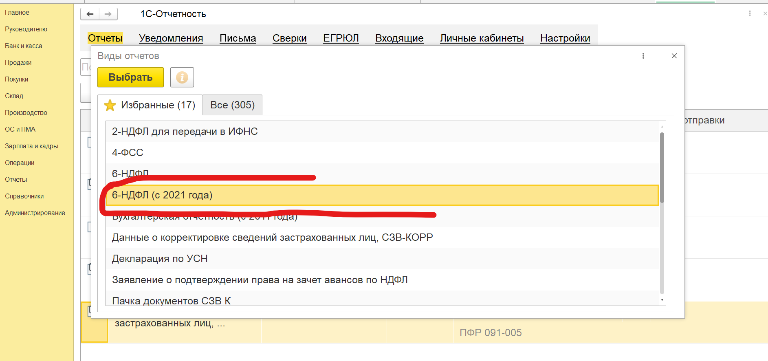This screenshot has height=361, width=768.
Task: Select 6-НДФЛ (с 2021 года) report
Action: [x=382, y=195]
